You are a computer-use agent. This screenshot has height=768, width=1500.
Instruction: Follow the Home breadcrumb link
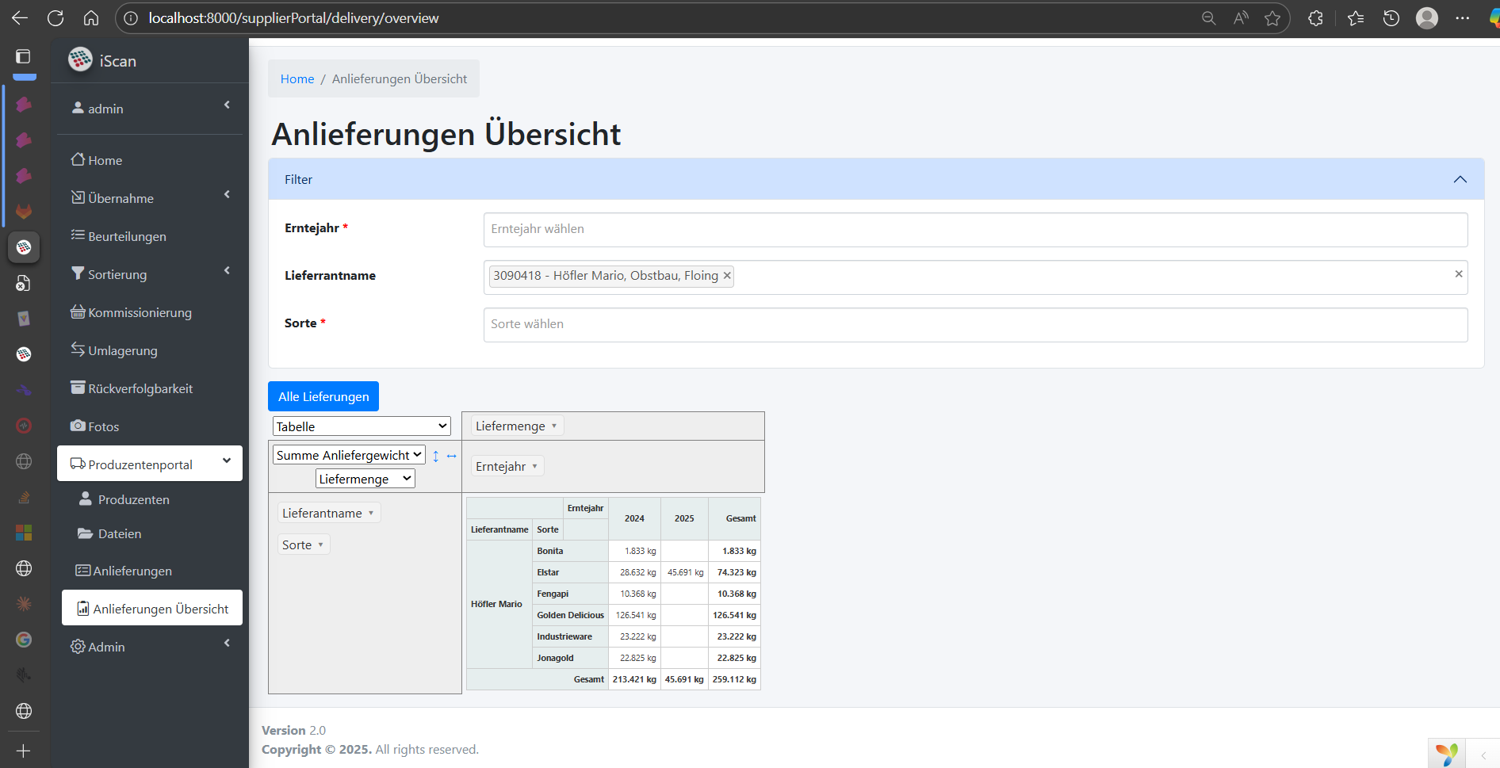coord(297,79)
